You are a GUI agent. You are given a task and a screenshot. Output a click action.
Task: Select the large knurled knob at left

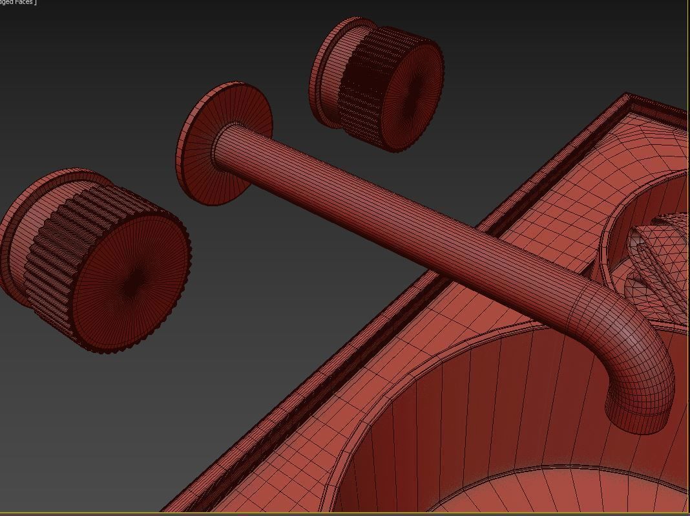click(x=96, y=260)
